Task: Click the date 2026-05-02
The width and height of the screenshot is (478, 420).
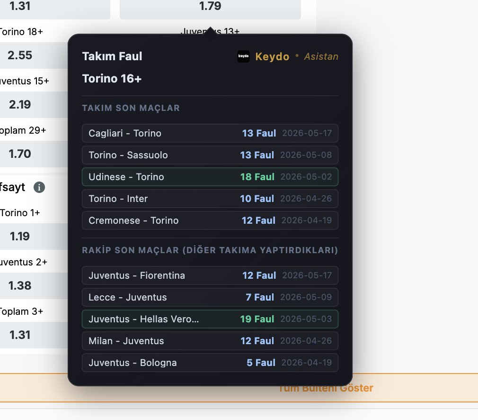Action: (x=306, y=177)
